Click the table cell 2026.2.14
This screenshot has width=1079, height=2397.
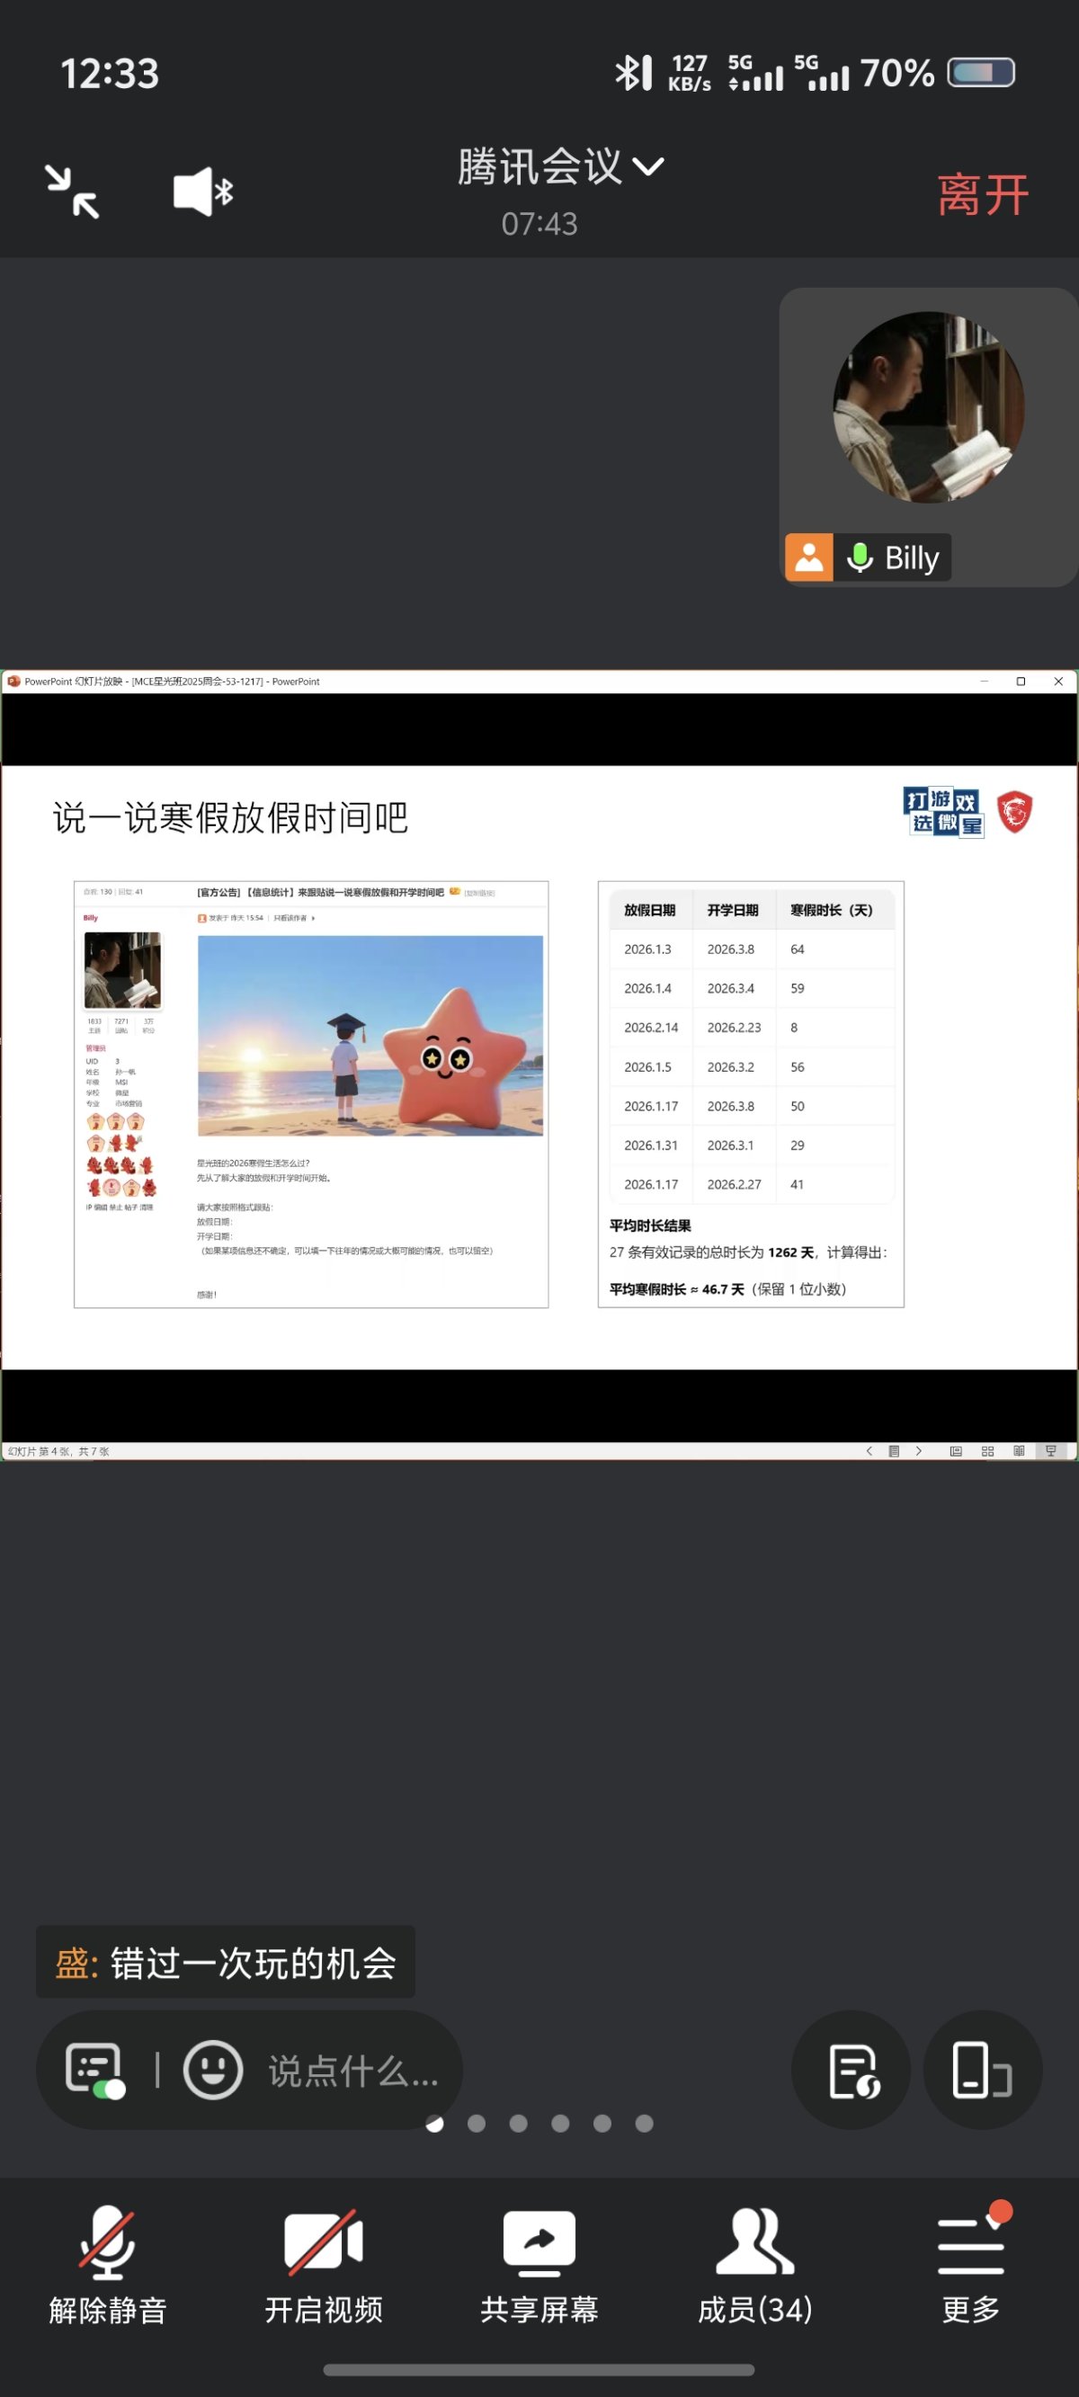(x=651, y=1028)
